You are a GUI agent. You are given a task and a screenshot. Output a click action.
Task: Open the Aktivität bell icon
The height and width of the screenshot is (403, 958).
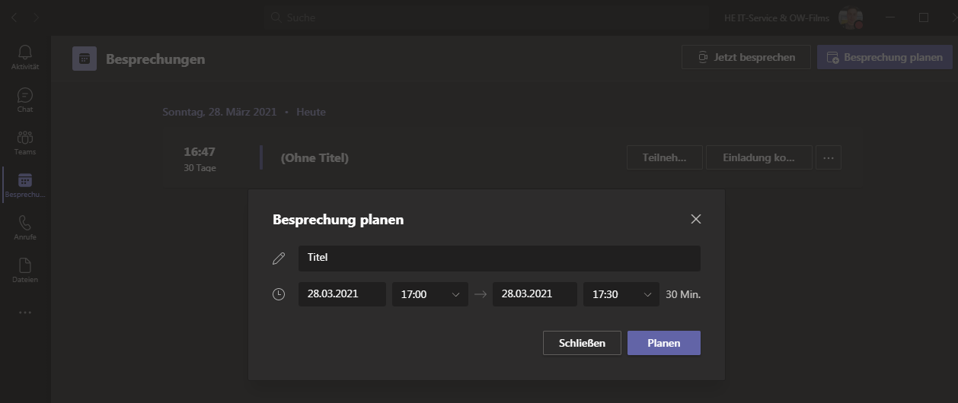coord(25,56)
